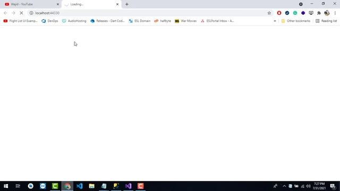Open Chrome three-dot menu
340x191 pixels.
click(x=335, y=13)
